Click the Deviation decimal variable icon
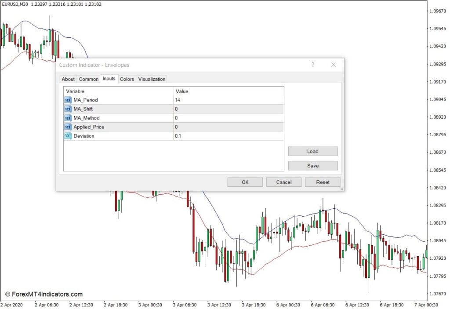The height and width of the screenshot is (309, 450). (68, 136)
